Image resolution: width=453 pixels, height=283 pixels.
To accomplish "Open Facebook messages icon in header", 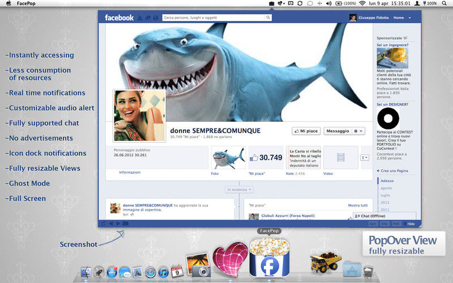I will pos(148,18).
